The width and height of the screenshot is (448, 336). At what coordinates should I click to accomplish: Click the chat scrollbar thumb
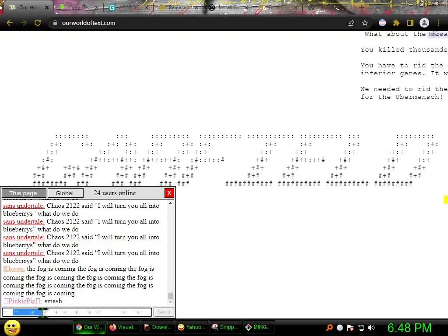pos(170,295)
